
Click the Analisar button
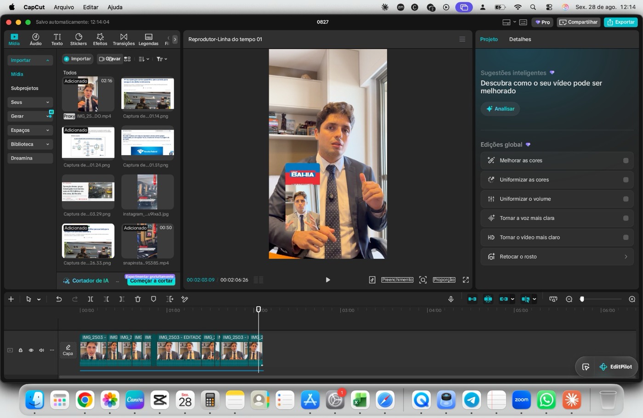pyautogui.click(x=500, y=109)
